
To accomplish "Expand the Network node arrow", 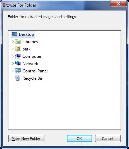I will coord(13,64).
